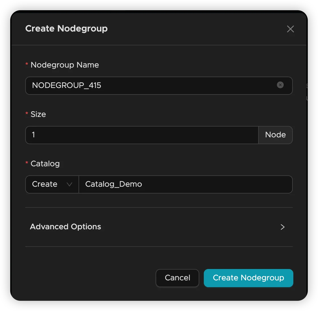Click the Create Nodegroup dialog title

click(66, 28)
